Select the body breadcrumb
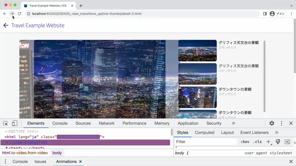 [57, 153]
